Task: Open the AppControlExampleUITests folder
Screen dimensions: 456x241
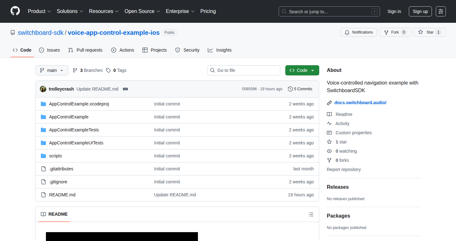Action: (76, 143)
